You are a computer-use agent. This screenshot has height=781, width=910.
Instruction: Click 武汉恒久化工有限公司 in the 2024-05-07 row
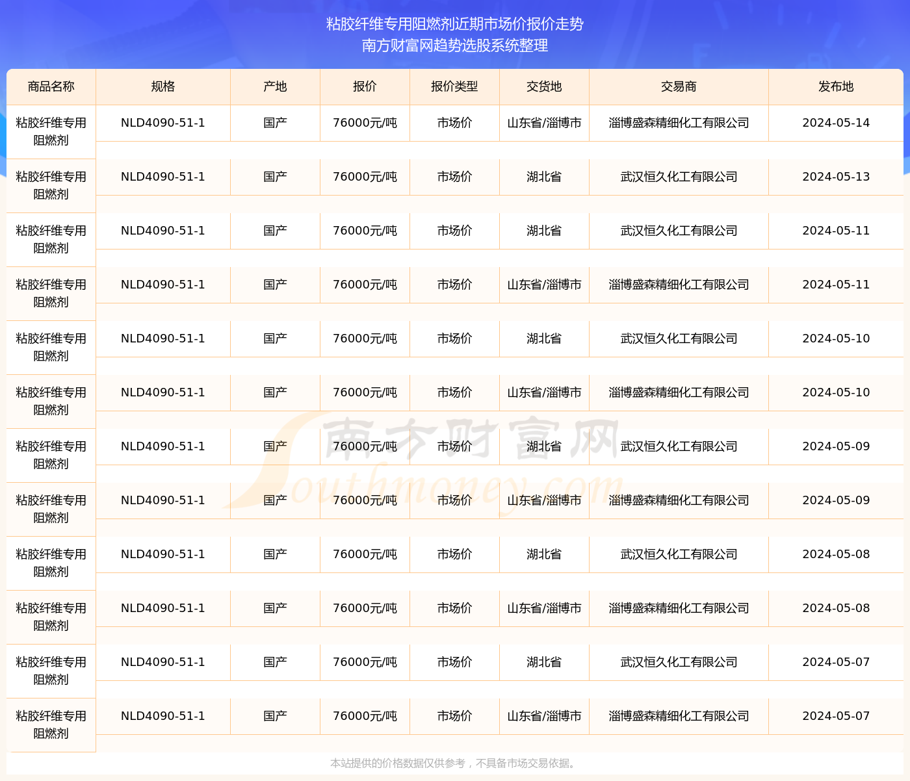(x=679, y=662)
